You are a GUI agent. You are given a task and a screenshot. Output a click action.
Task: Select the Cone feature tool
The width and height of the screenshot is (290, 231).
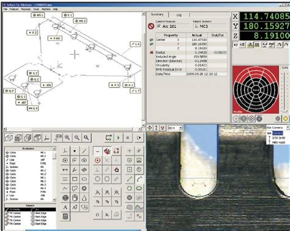[84, 197]
